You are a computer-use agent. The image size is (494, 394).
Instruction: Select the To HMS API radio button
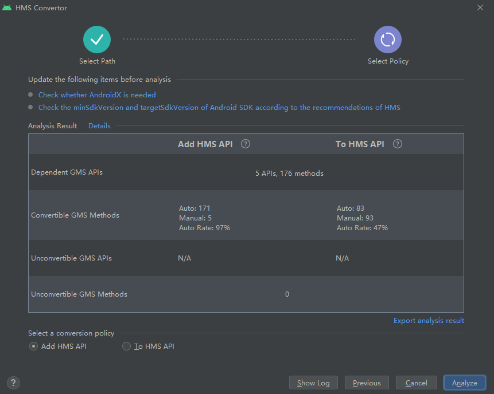(x=126, y=346)
